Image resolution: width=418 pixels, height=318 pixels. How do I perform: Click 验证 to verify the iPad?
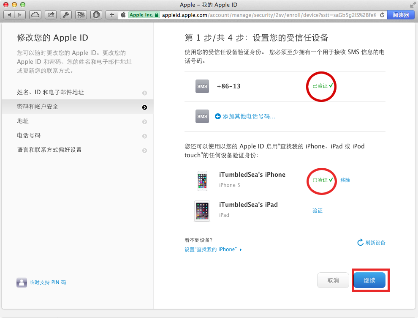coord(318,211)
